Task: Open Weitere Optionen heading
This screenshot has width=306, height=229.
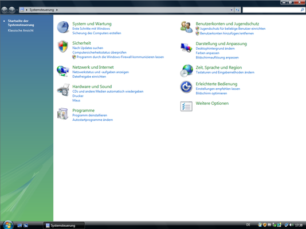Action: pyautogui.click(x=212, y=103)
